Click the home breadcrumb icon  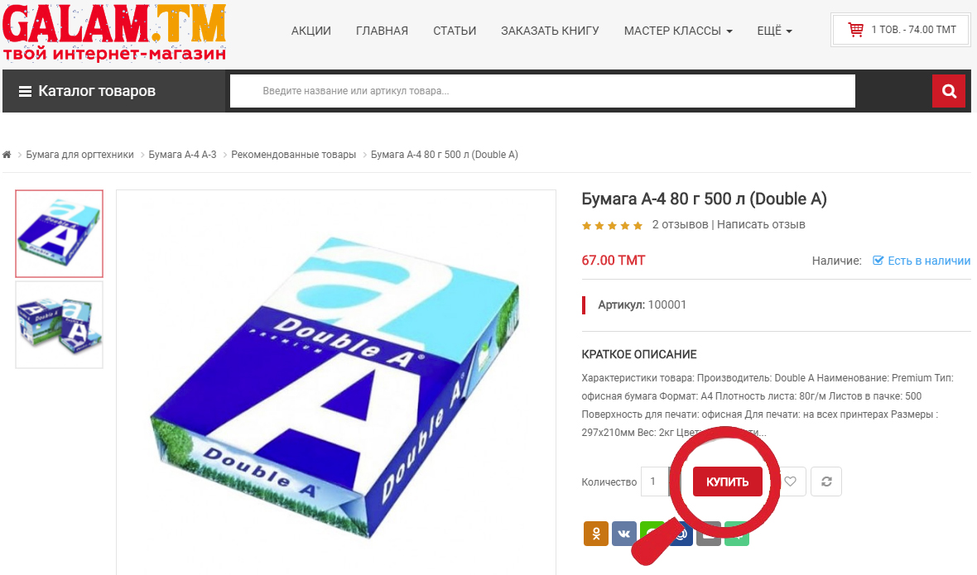[7, 155]
